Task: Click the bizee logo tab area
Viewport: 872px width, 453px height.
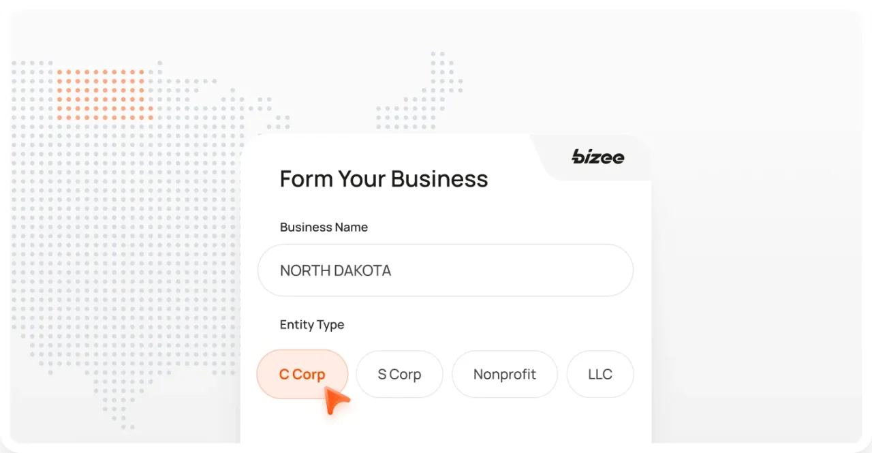Action: click(x=591, y=157)
